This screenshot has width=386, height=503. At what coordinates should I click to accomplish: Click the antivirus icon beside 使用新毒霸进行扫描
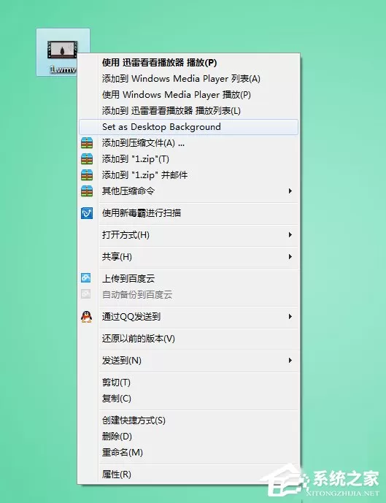click(x=87, y=213)
